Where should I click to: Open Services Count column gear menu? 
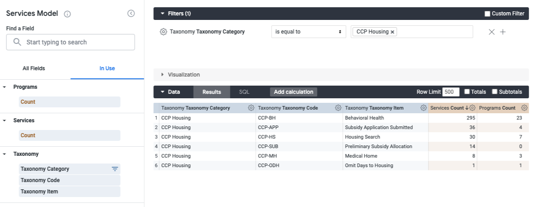[x=472, y=108]
